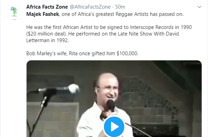
Task: Click the $100,000 amount in the tweet
Action: 127,53
